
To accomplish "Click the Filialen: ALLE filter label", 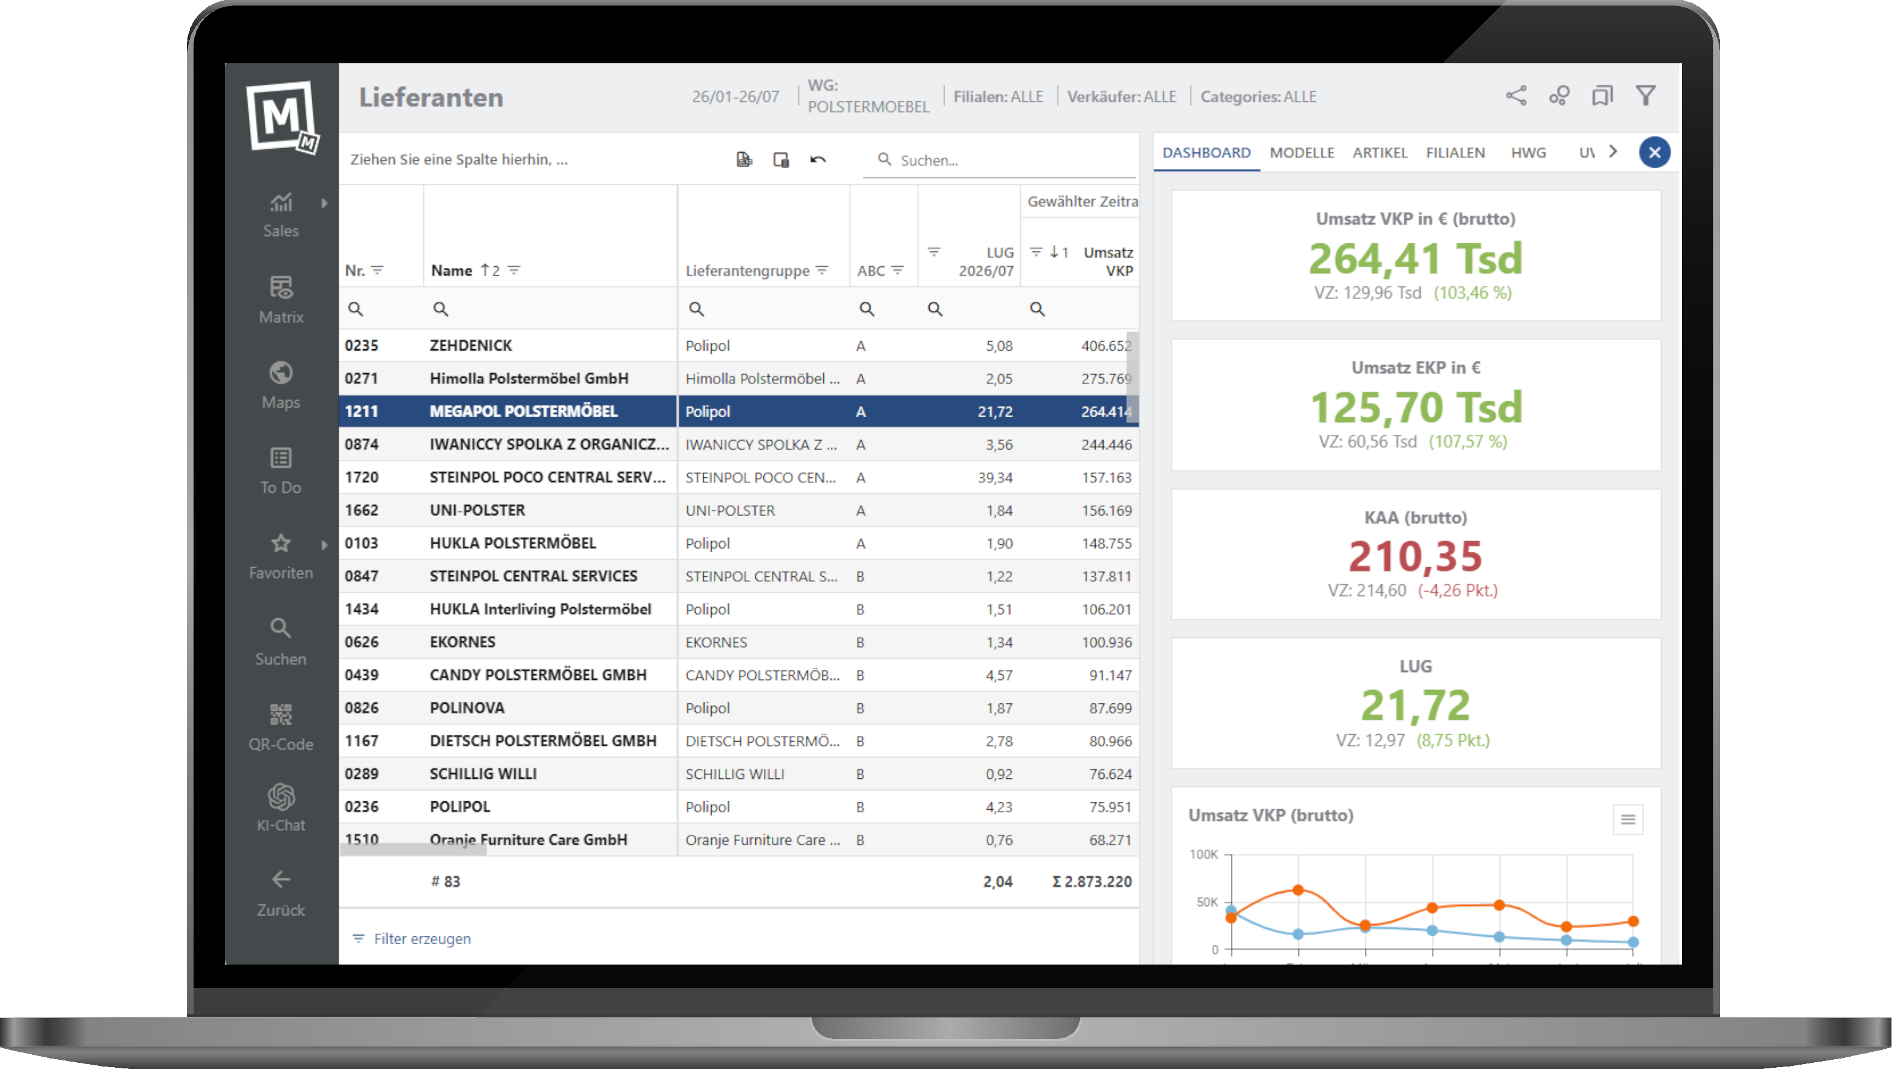I will tap(998, 96).
